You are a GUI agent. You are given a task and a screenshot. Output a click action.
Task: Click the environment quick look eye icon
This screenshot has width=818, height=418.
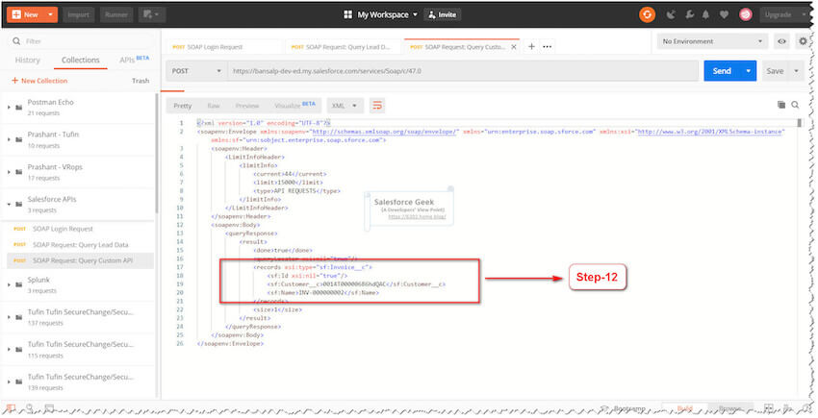tap(781, 41)
